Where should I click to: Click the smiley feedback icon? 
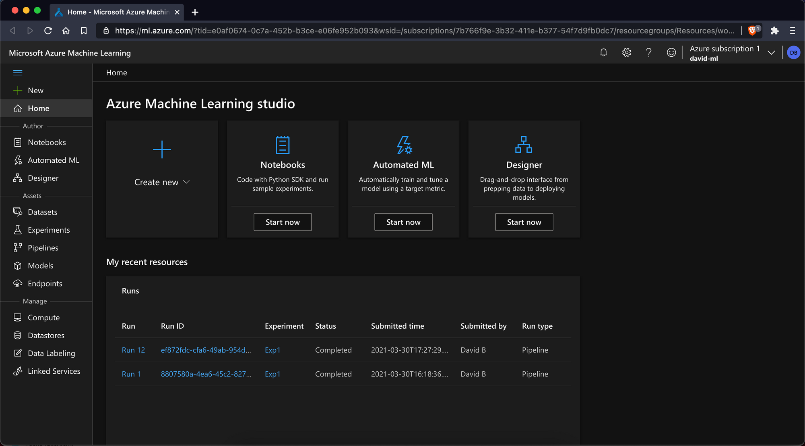click(x=671, y=53)
